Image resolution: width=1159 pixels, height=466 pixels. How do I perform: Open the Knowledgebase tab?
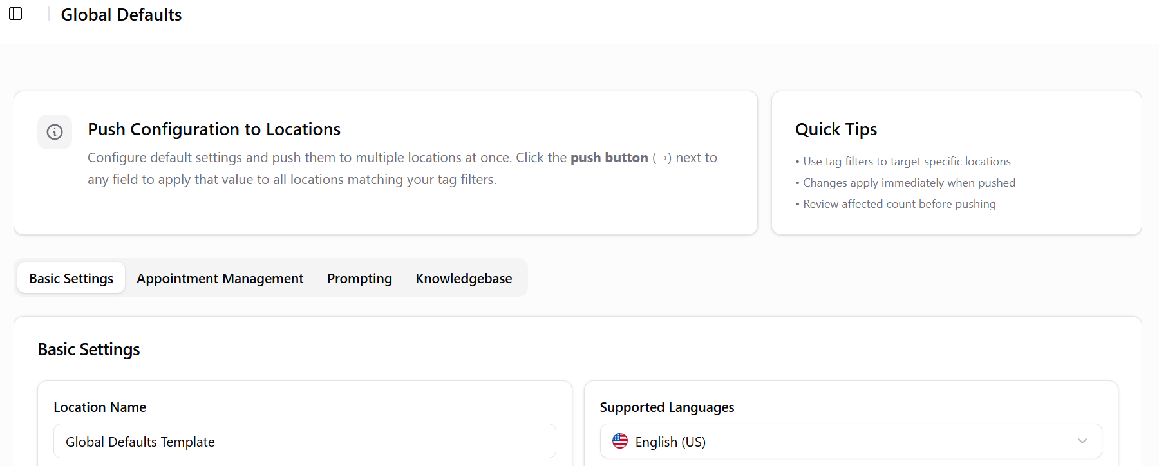click(464, 278)
